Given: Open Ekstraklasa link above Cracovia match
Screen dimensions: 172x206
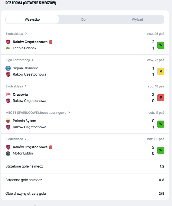Looking at the screenshot, I should [14, 86].
